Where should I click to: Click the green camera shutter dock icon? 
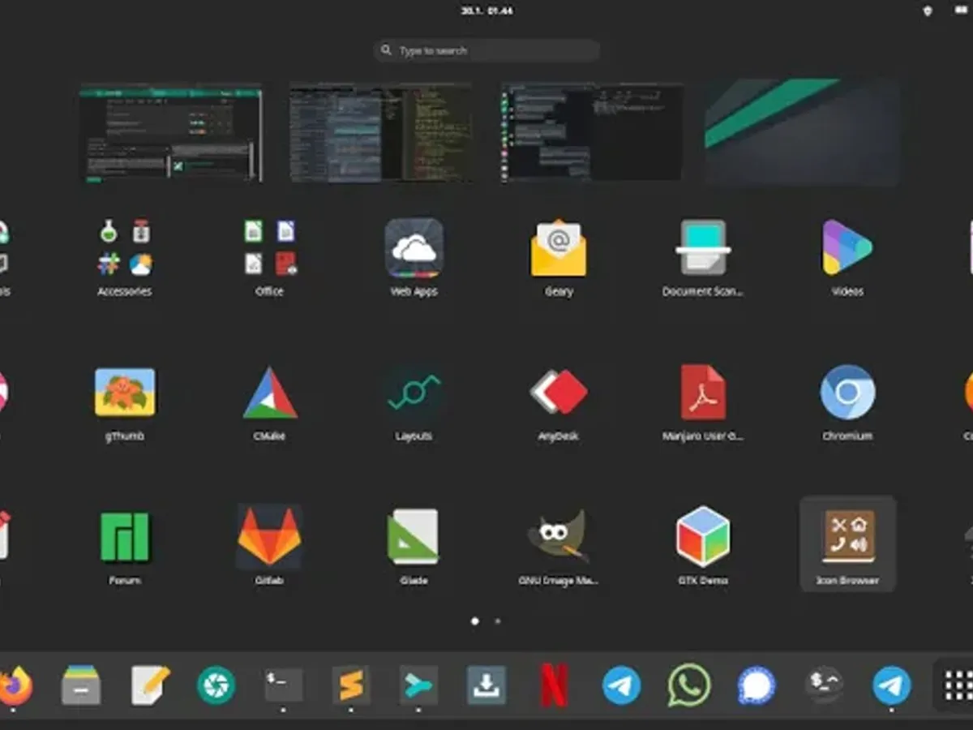216,686
